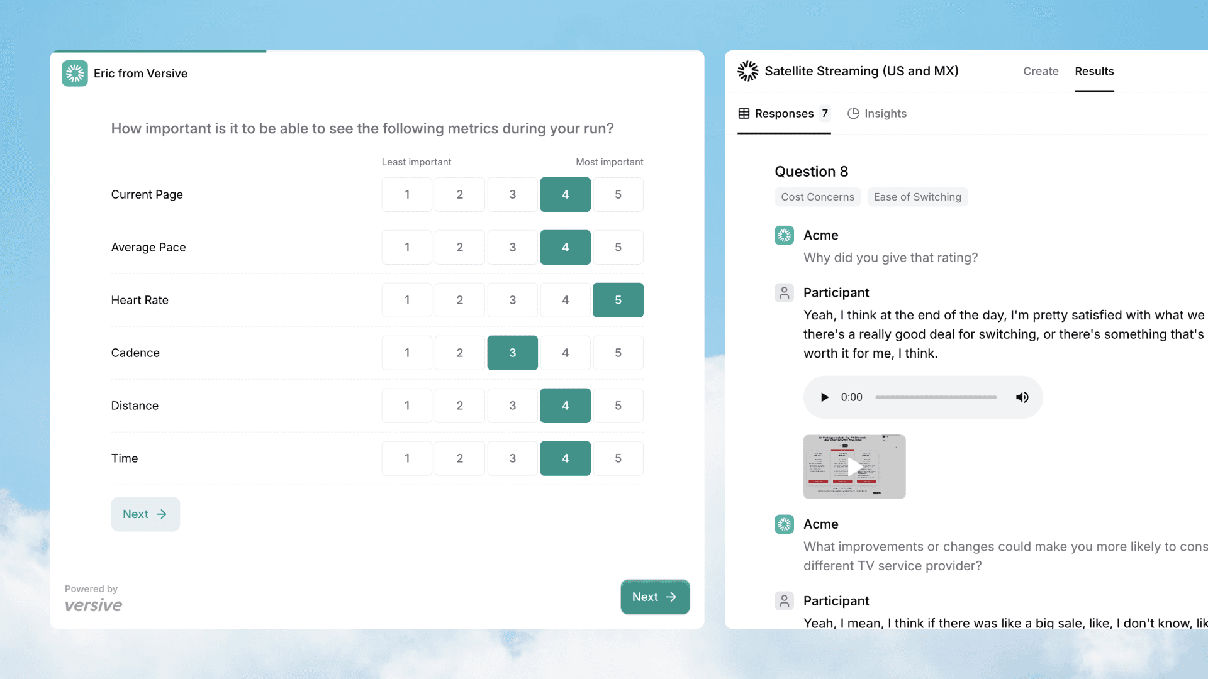The image size is (1208, 679).
Task: Switch to the Create tab
Action: [1041, 70]
